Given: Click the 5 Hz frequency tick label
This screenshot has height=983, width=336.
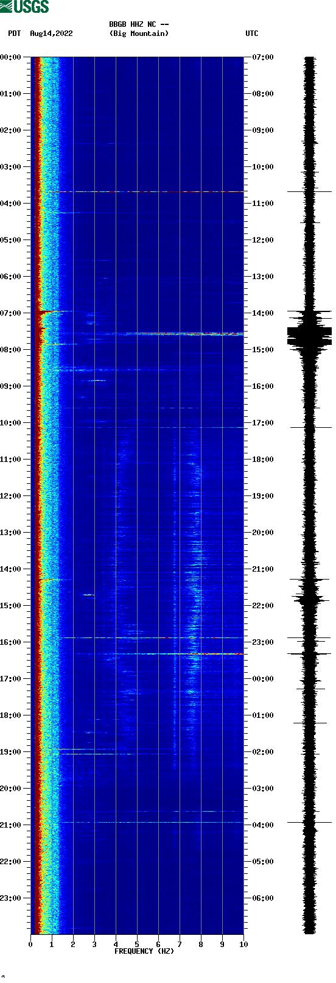Looking at the screenshot, I should tap(137, 945).
